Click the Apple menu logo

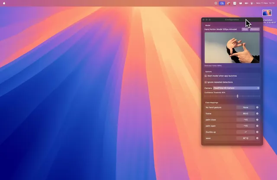coord(4,3)
